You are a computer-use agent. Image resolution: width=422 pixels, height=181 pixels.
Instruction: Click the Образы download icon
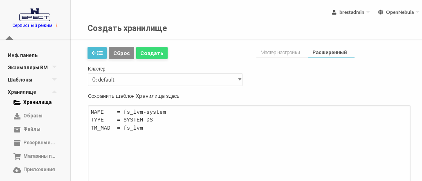tap(17, 116)
